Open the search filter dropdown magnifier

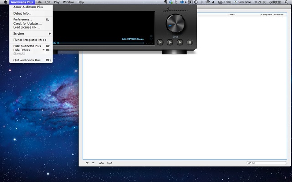(x=249, y=163)
